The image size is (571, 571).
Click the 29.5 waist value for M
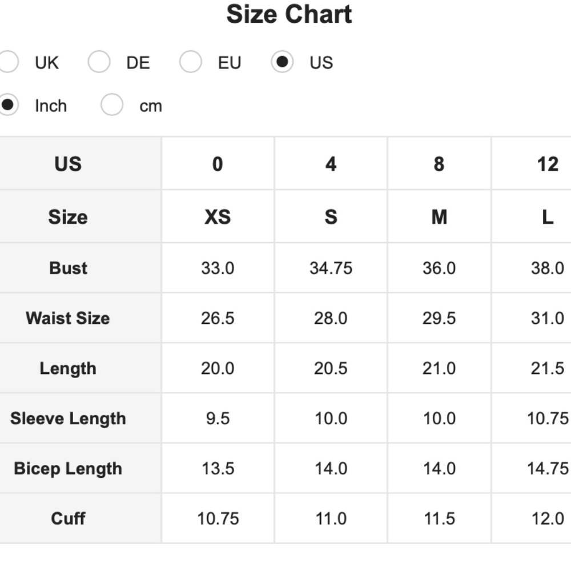439,318
